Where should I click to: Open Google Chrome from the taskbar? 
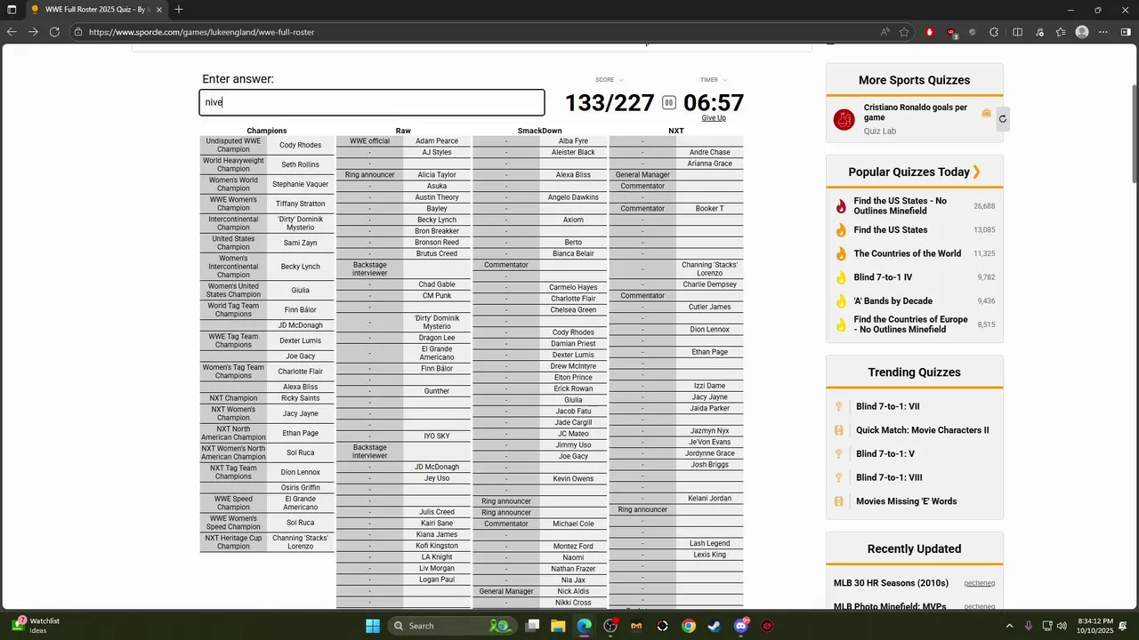pos(689,626)
